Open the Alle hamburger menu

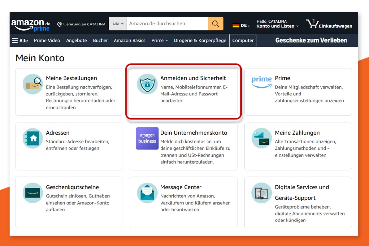20,40
